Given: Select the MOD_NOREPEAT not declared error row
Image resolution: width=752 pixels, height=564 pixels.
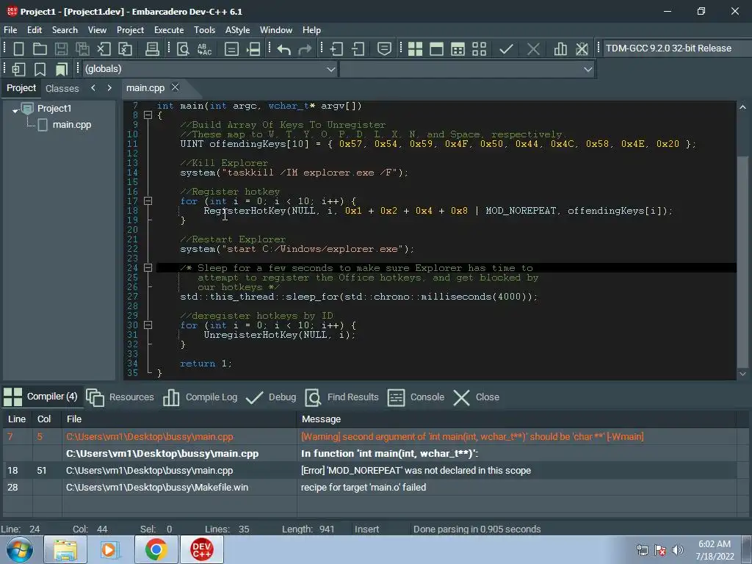Looking at the screenshot, I should click(369, 471).
